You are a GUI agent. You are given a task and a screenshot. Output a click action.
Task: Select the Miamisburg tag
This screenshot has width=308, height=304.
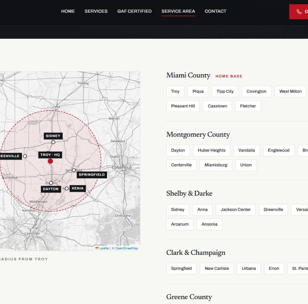click(x=216, y=165)
